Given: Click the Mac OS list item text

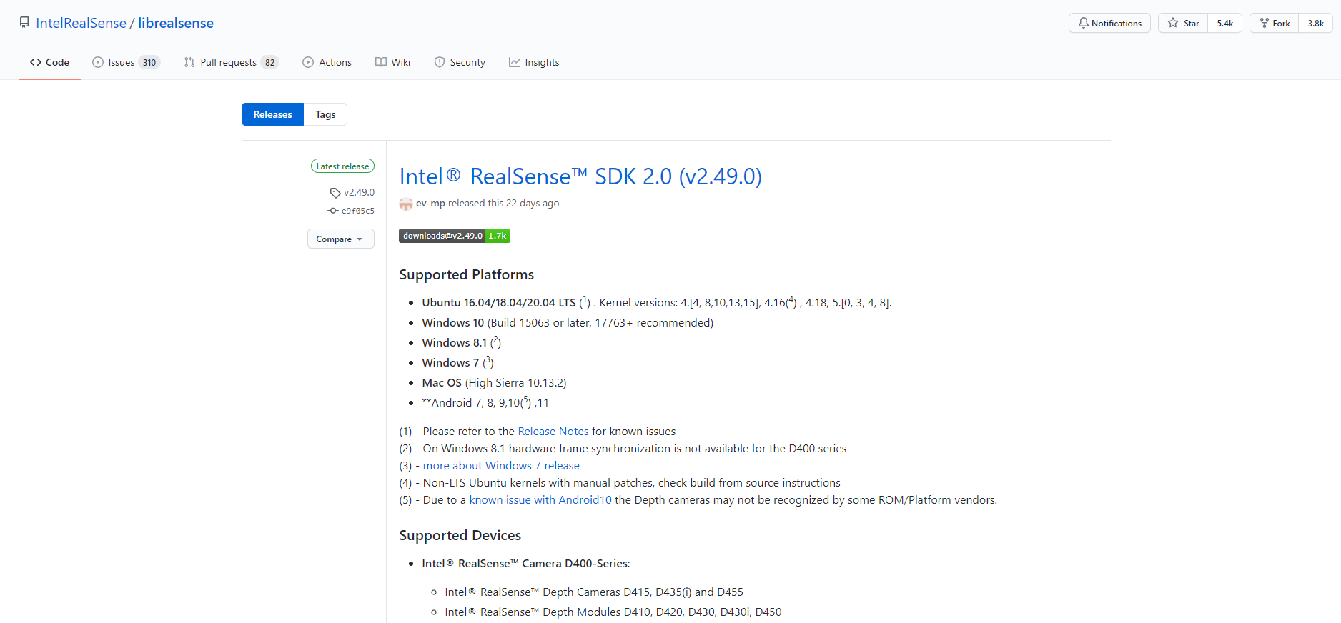Looking at the screenshot, I should pyautogui.click(x=494, y=382).
